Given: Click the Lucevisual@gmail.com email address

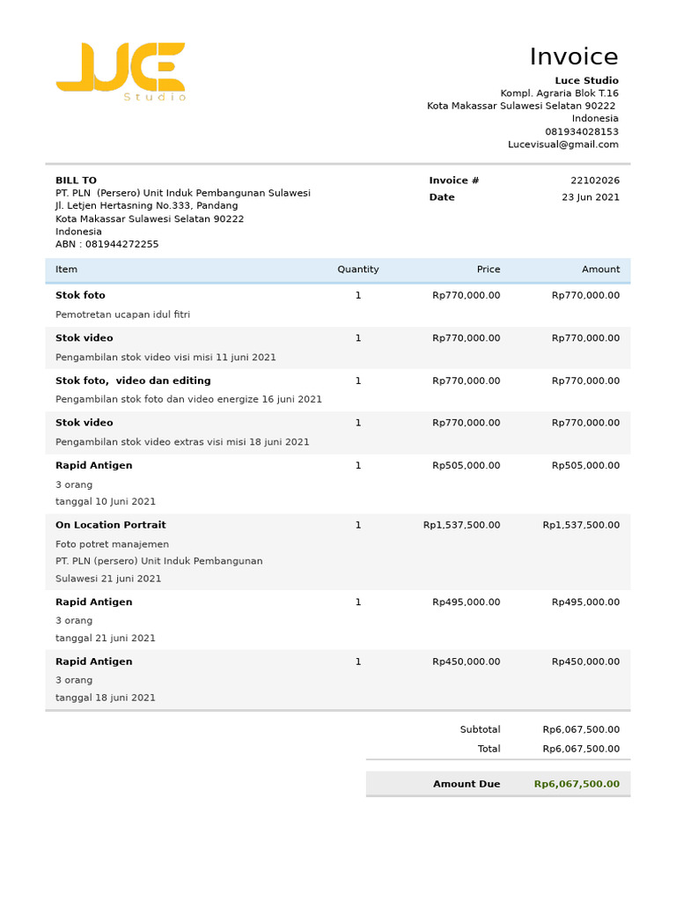Looking at the screenshot, I should 562,144.
